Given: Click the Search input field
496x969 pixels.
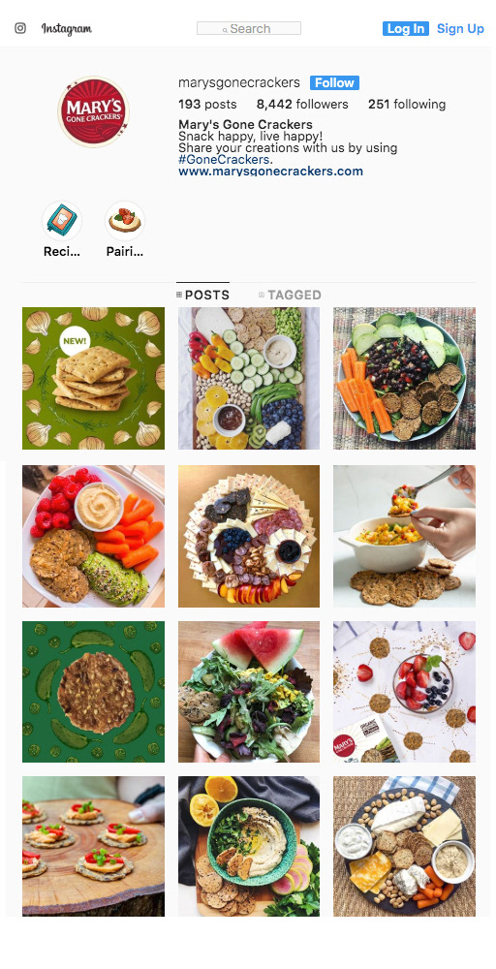Looking at the screenshot, I should point(249,28).
